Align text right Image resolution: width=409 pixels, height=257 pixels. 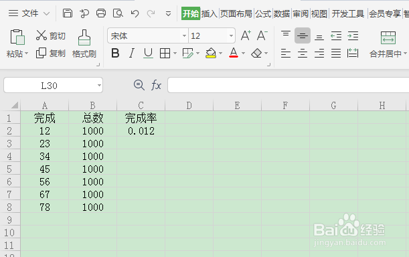(x=319, y=54)
